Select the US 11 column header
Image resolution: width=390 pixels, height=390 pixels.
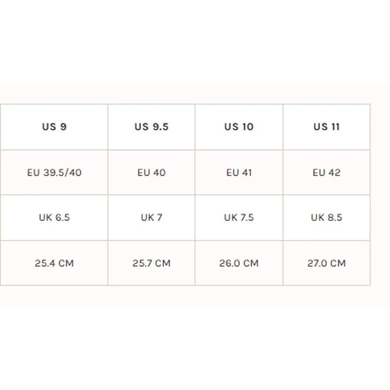click(326, 127)
